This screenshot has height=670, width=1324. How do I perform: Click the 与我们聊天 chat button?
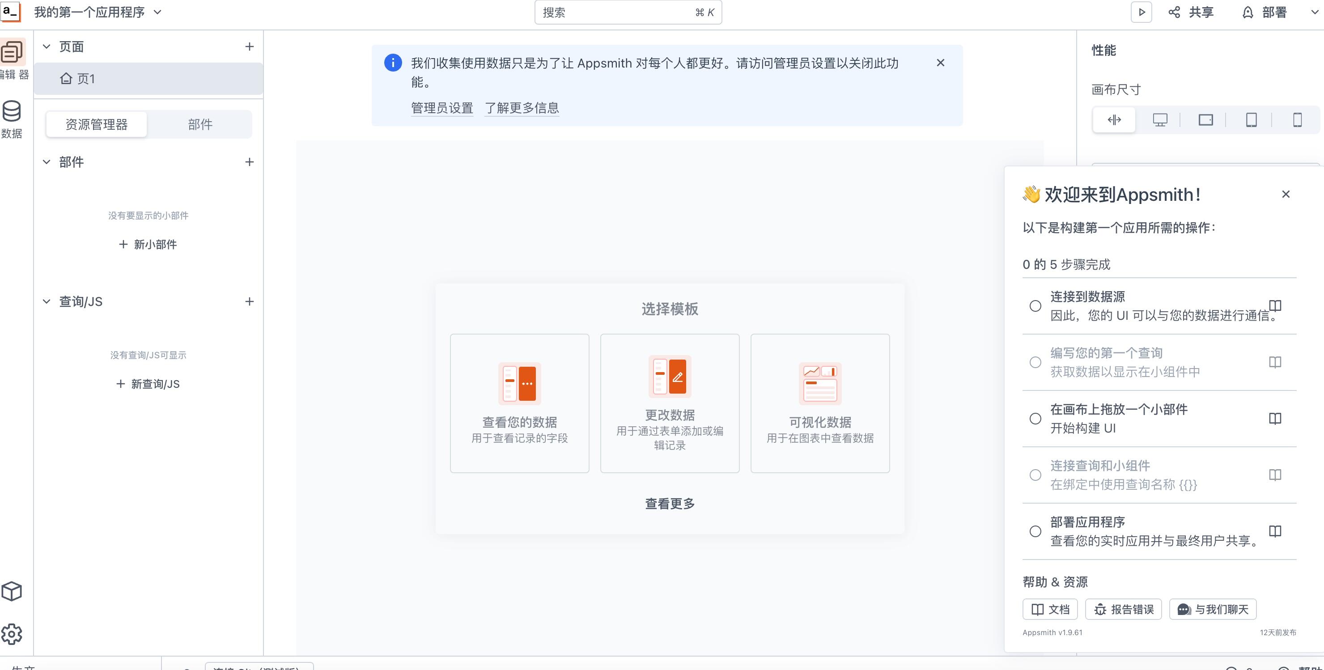1213,609
